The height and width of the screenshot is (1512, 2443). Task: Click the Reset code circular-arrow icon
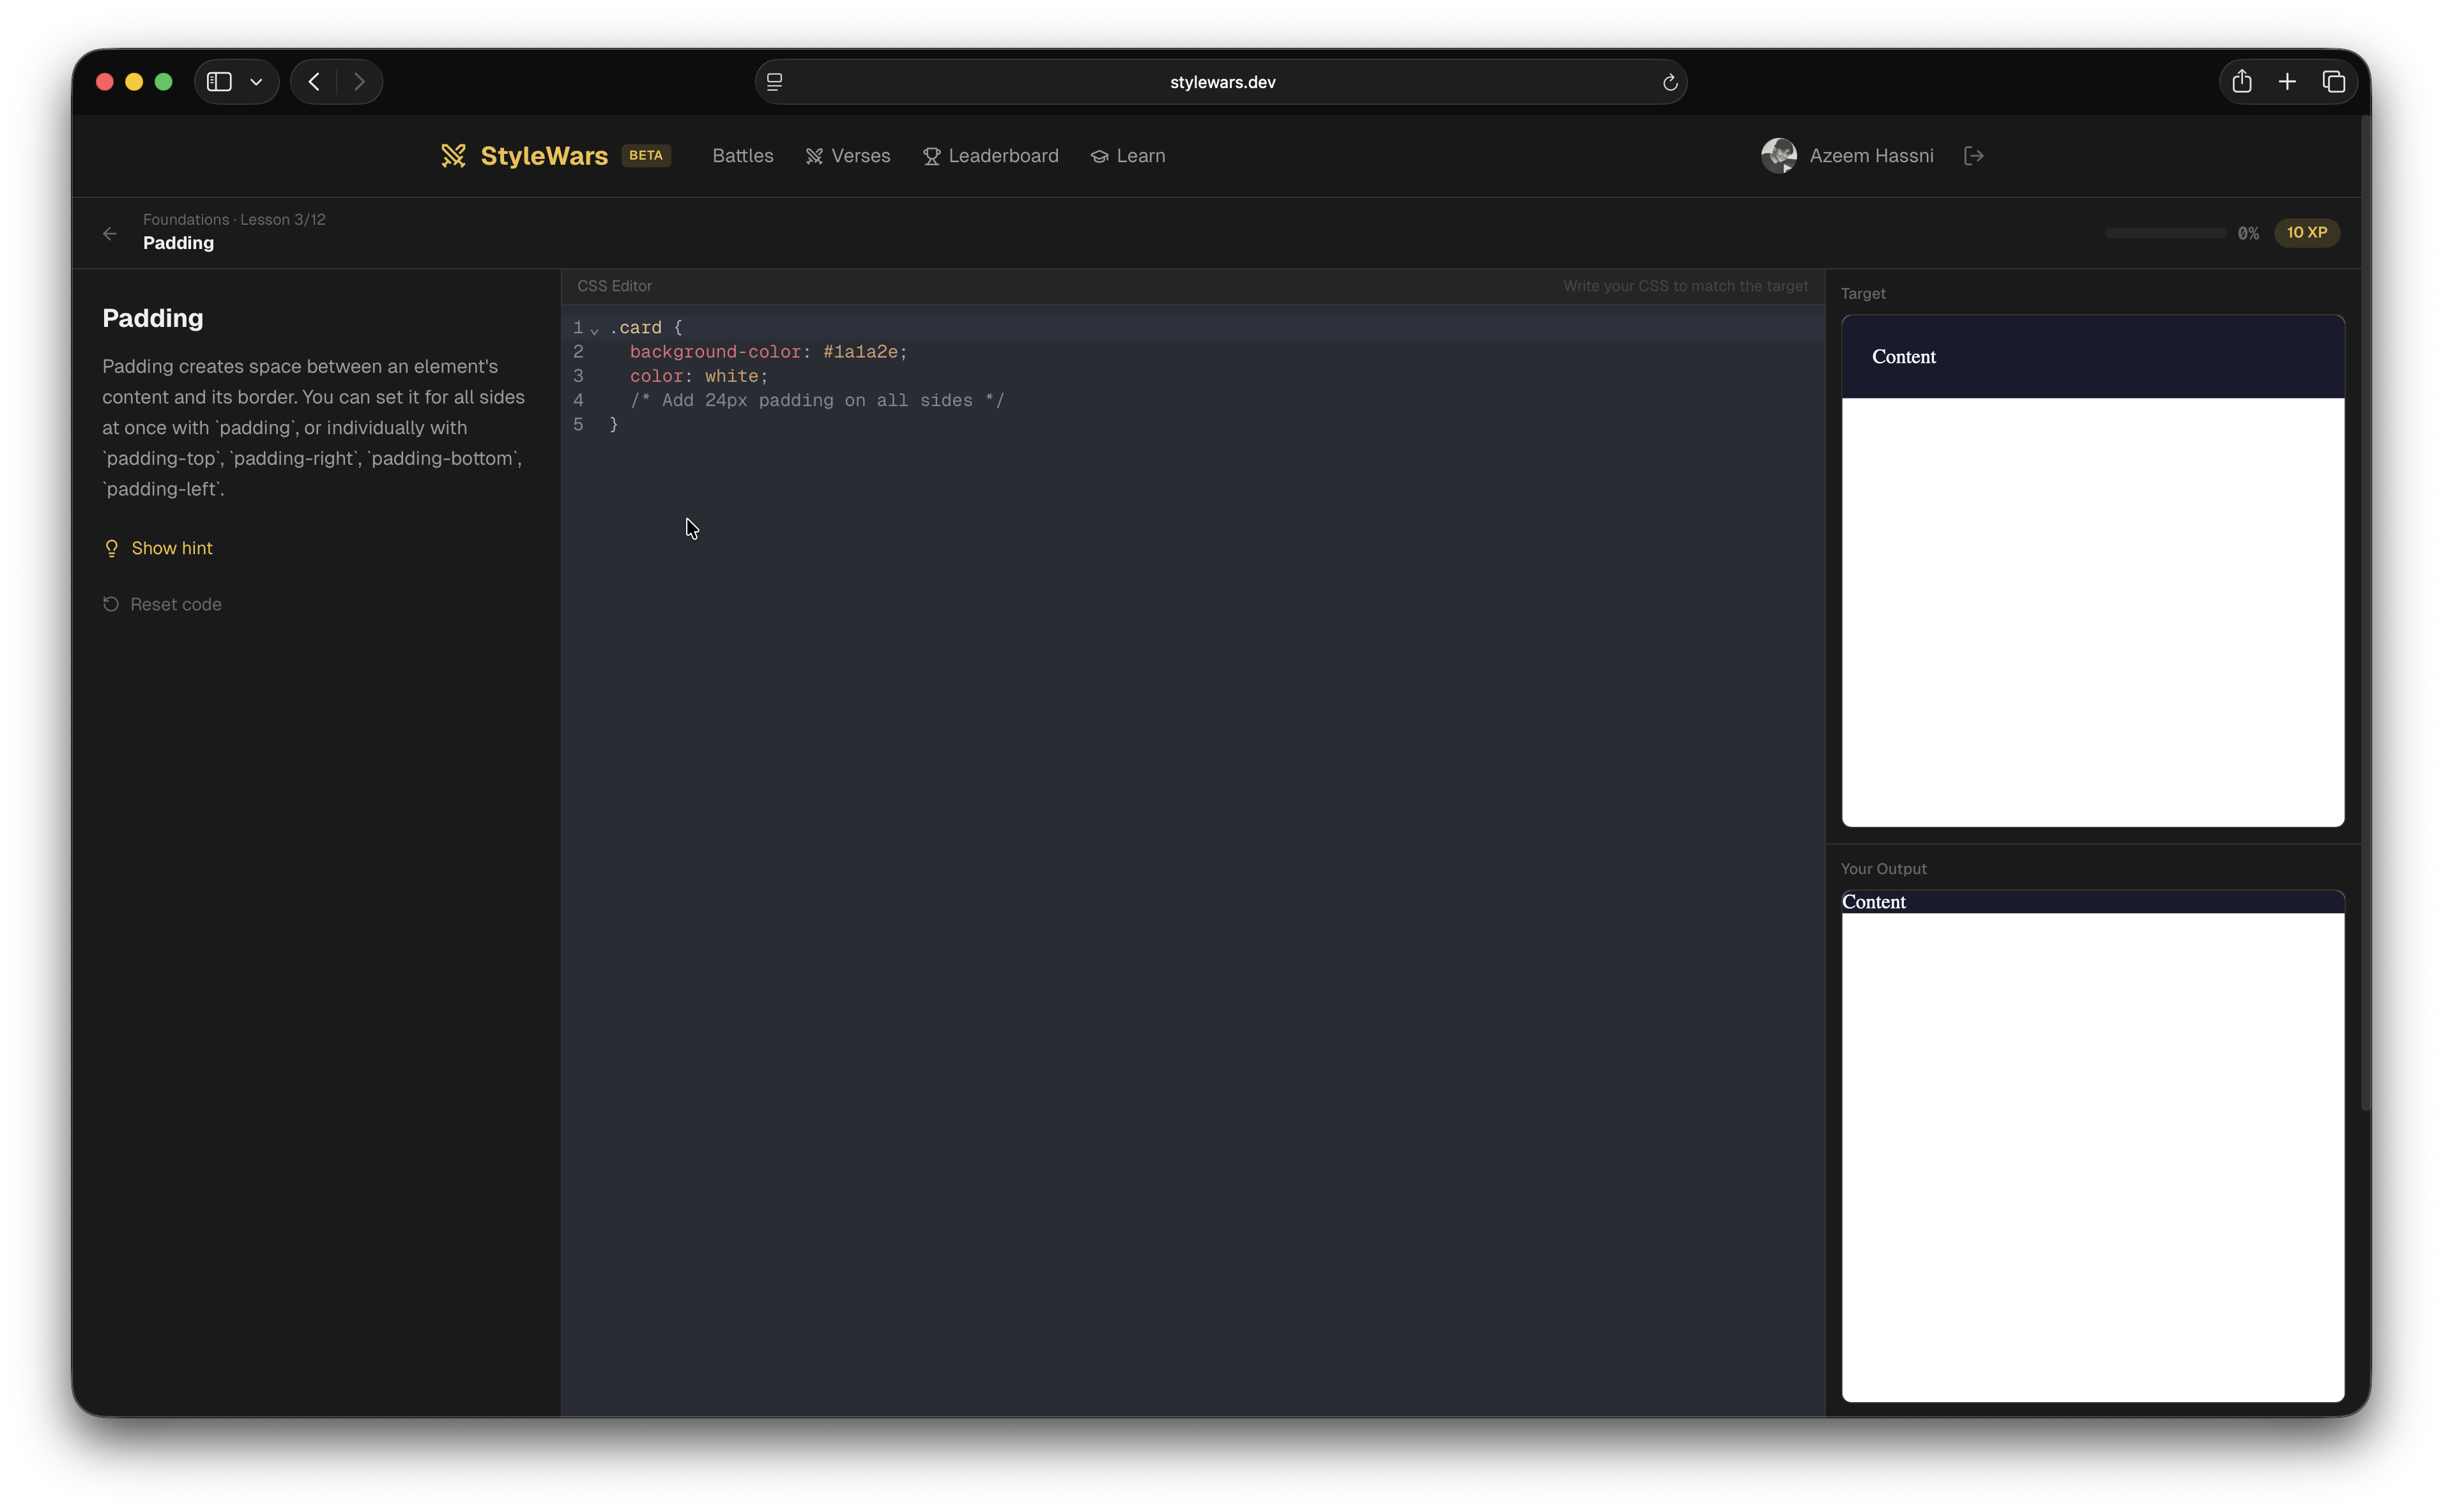pos(111,604)
